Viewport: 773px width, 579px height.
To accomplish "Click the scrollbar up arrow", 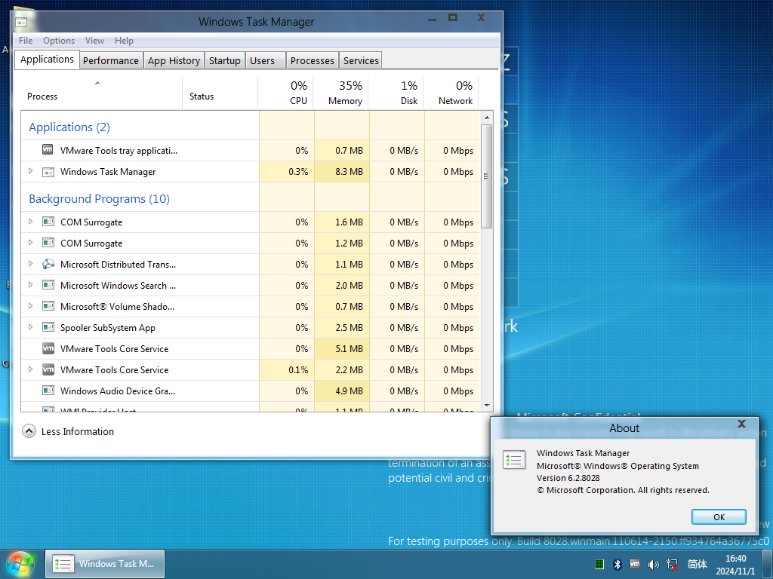I will point(487,118).
